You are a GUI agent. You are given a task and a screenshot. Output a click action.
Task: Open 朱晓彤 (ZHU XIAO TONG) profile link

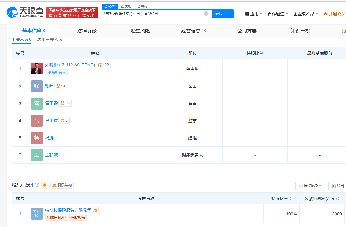(70, 65)
